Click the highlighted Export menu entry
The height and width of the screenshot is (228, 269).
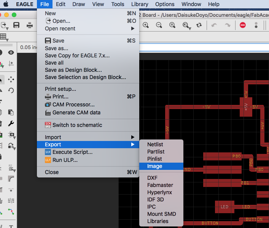click(88, 144)
